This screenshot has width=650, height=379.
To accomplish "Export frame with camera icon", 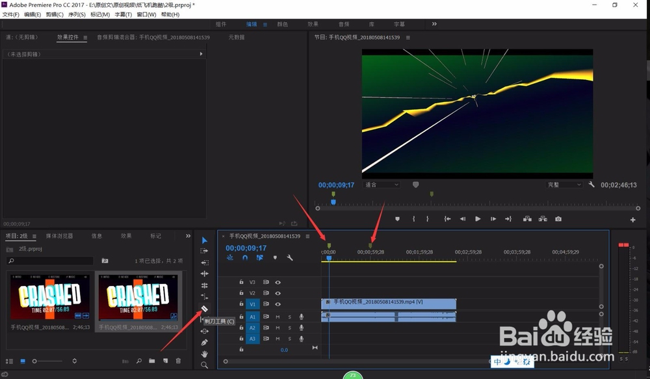I will (x=558, y=219).
